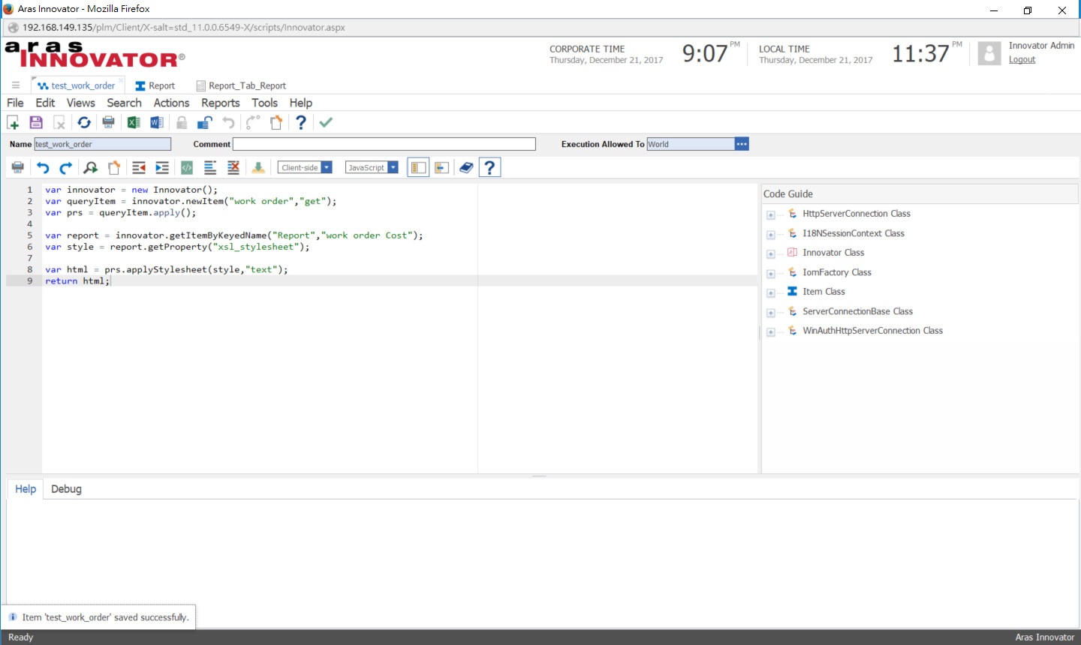Viewport: 1081px width, 645px height.
Task: Save the method with the purple disk icon
Action: 36,122
